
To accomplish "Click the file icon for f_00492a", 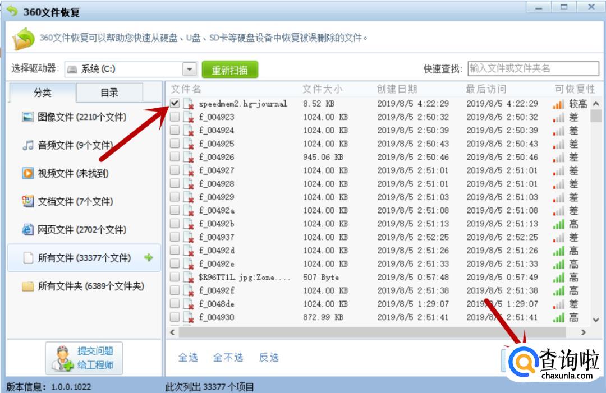I will coord(189,211).
